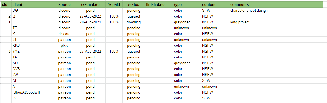Click the 'CVS' client cell
Image resolution: width=327 pixels, height=103 pixels.
(33, 69)
